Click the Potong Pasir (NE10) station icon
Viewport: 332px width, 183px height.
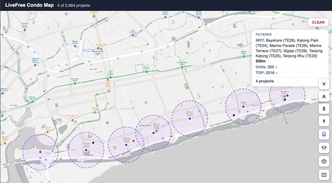click(x=25, y=30)
